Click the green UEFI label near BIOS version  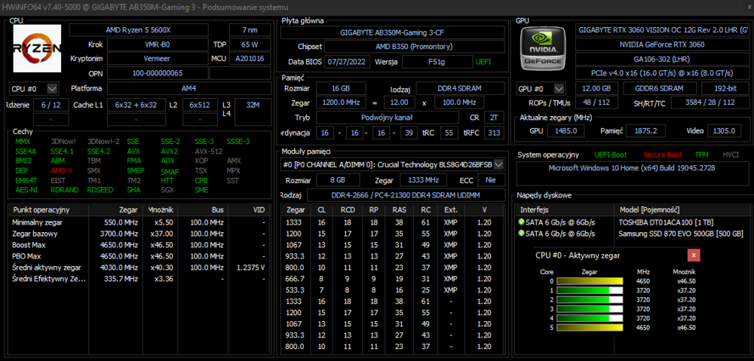coord(483,62)
